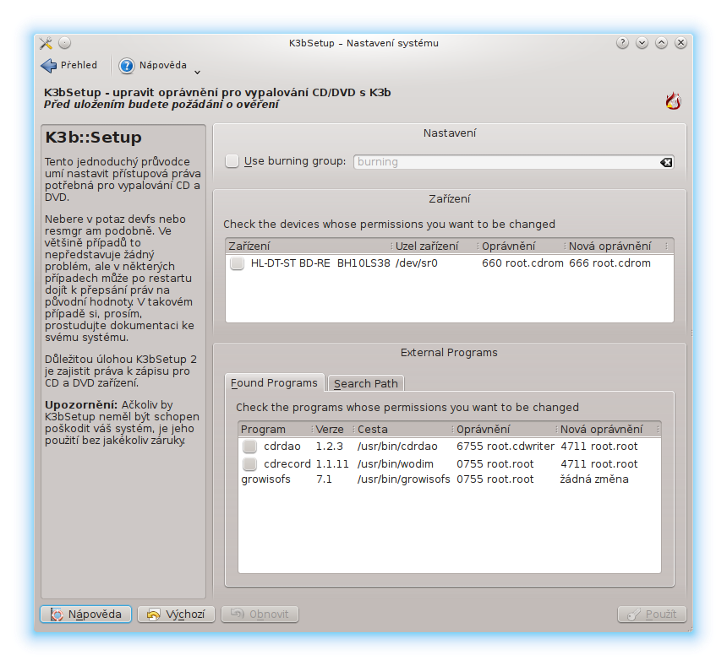727x666 pixels.
Task: Sort devices by the Zařízení column header
Action: pos(308,246)
